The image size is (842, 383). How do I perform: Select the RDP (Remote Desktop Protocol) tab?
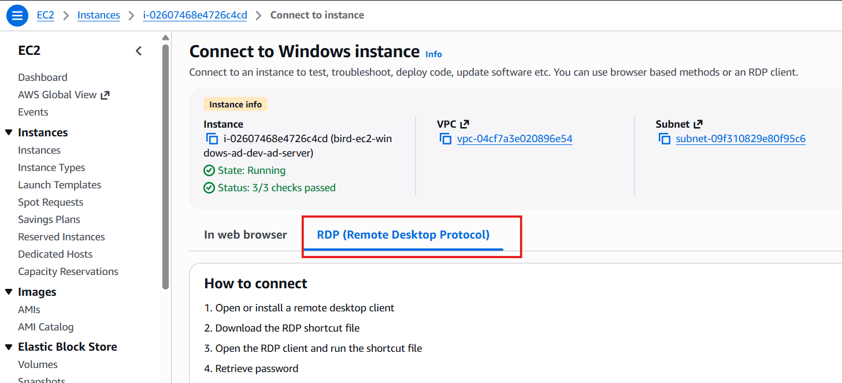point(403,235)
